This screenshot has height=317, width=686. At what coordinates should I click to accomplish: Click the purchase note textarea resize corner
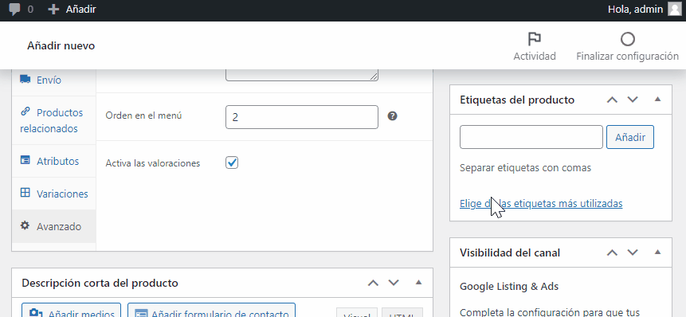click(x=374, y=76)
